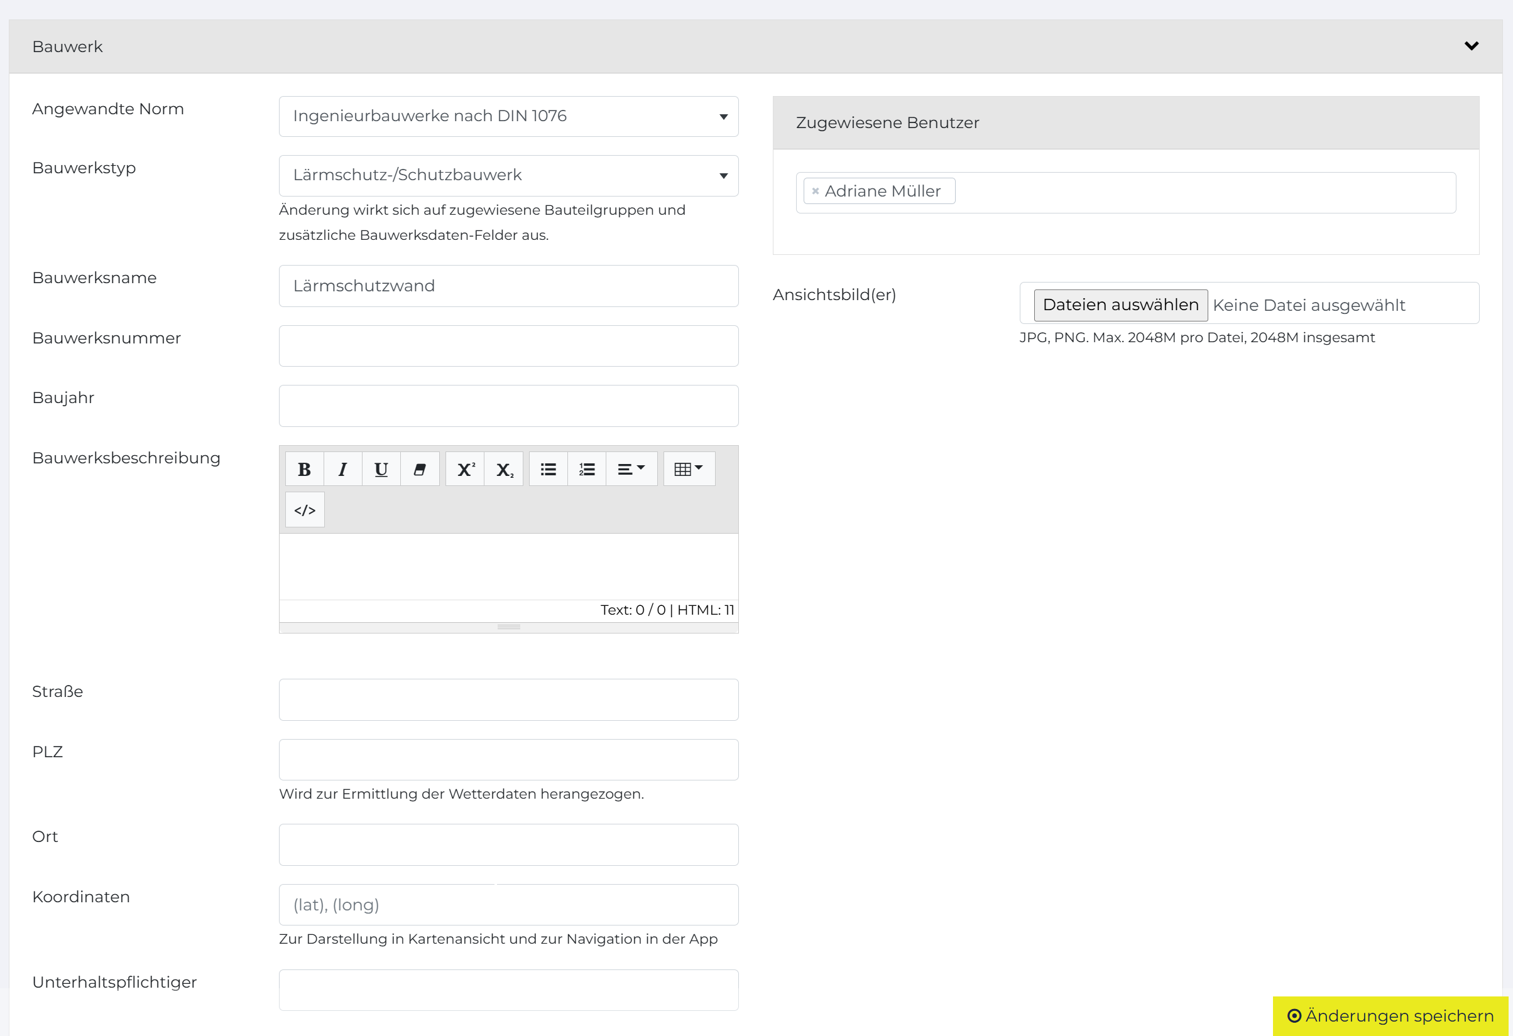The image size is (1513, 1036).
Task: Collapse the Bauwerk section chevron
Action: pyautogui.click(x=1472, y=46)
